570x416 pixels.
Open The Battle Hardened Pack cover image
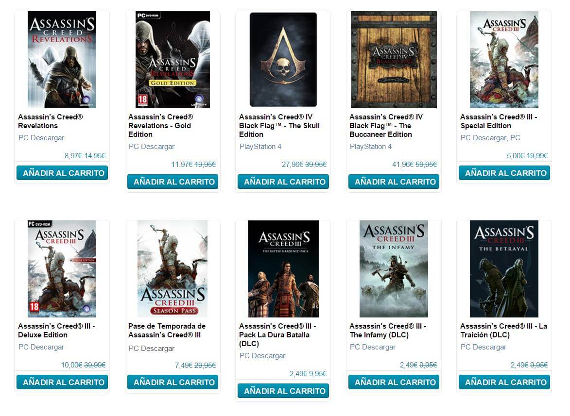tap(283, 268)
